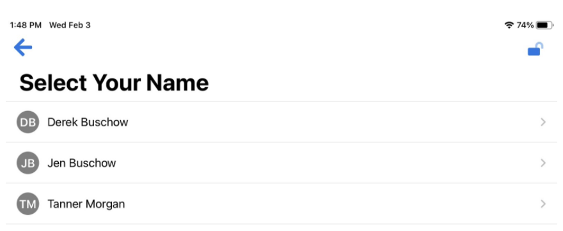Screen dimensions: 563x231
Task: Choose the name Jen Buschow
Action: pyautogui.click(x=81, y=163)
